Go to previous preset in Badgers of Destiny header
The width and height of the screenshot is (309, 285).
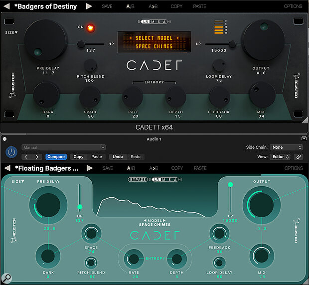(x=6, y=6)
